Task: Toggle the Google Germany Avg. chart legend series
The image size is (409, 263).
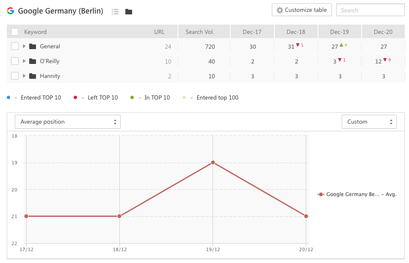Action: (357, 194)
